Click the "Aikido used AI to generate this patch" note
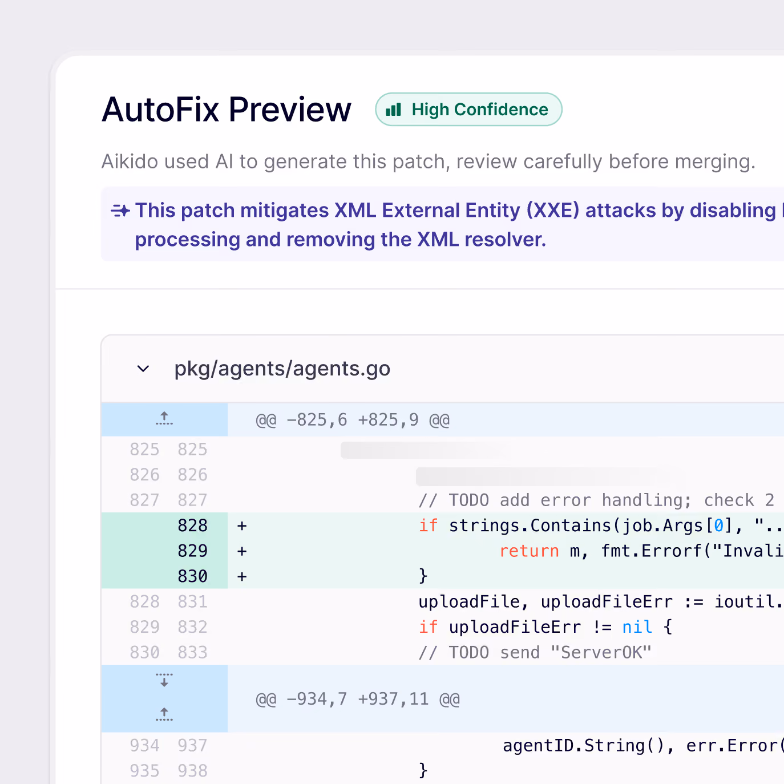Screen dimensions: 784x784 click(429, 161)
